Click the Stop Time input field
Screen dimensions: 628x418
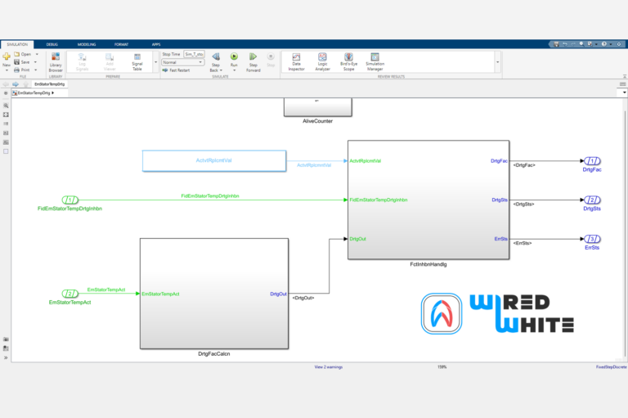[x=195, y=54]
